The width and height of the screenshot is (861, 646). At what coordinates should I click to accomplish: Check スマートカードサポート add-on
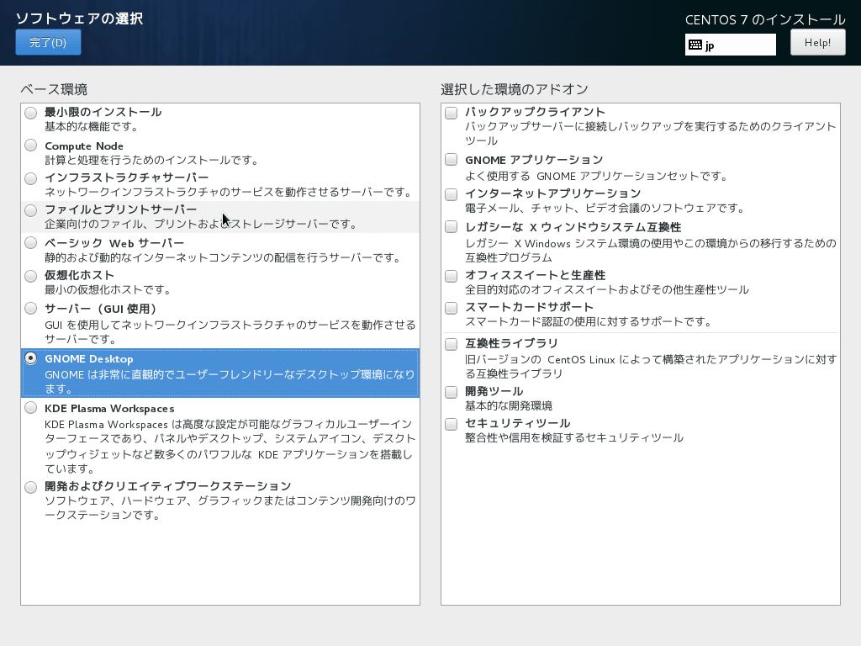click(x=451, y=308)
